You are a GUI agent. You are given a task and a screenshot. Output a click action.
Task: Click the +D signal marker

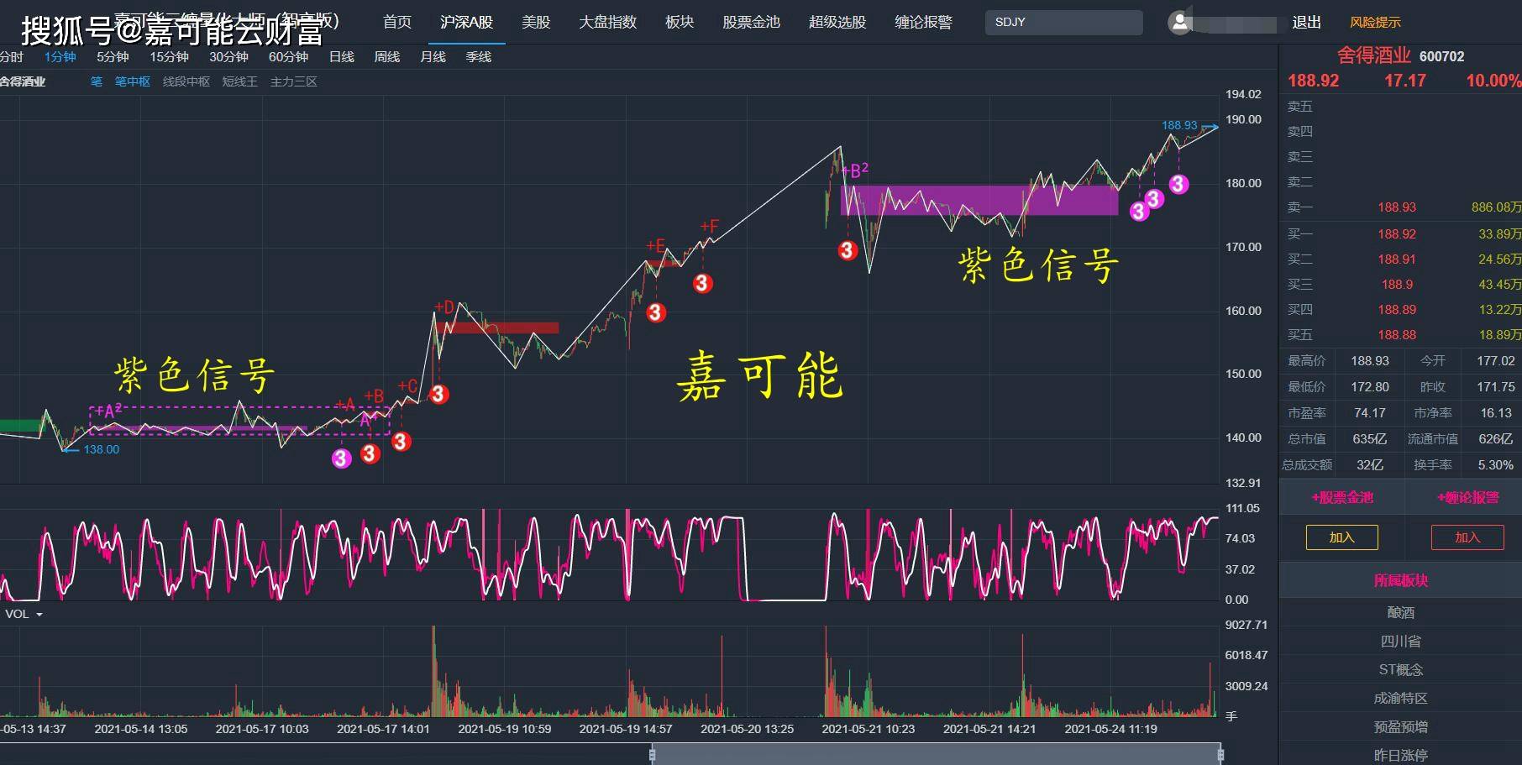click(444, 307)
